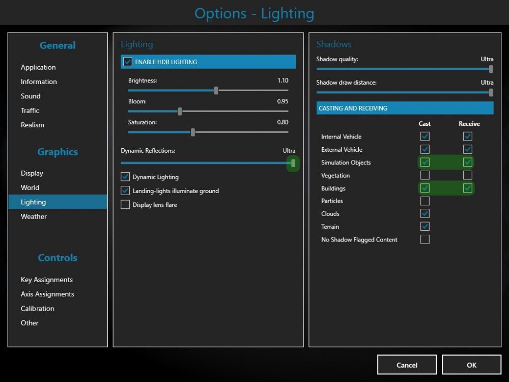The width and height of the screenshot is (509, 382).
Task: Open the Application settings page
Action: [38, 67]
